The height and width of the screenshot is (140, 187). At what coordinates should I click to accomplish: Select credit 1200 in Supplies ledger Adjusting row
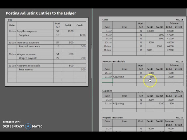[x=159, y=104]
